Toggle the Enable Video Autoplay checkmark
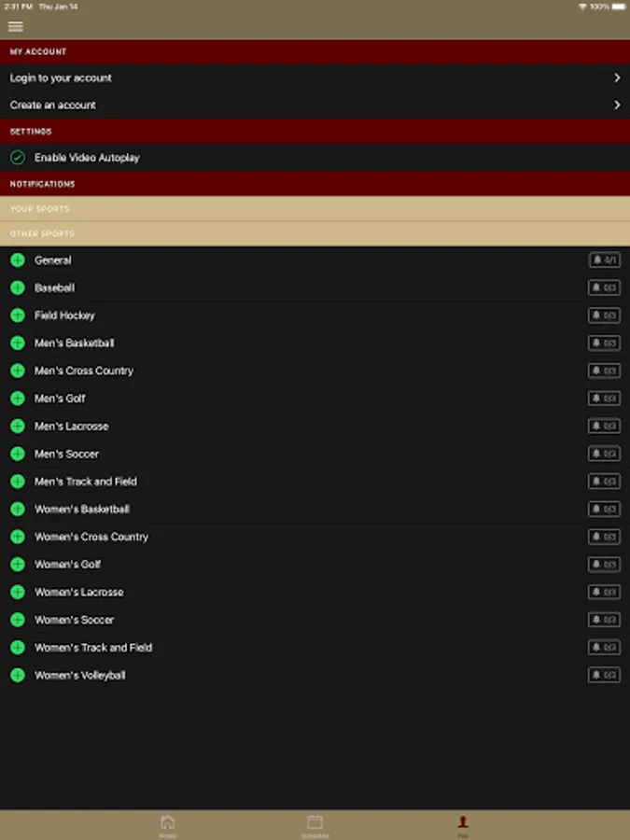The image size is (630, 840). pyautogui.click(x=18, y=158)
